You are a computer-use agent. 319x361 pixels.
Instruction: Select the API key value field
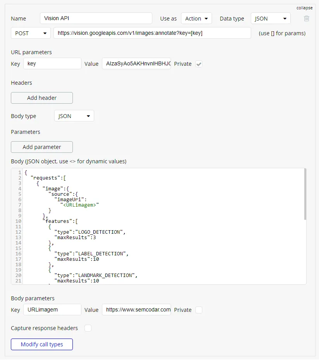point(136,64)
